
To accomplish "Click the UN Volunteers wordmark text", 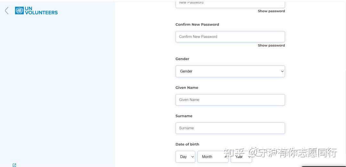I will click(41, 11).
